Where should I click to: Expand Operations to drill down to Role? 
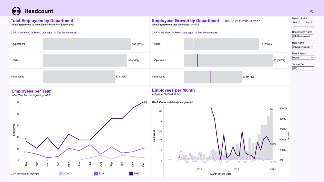point(12,44)
